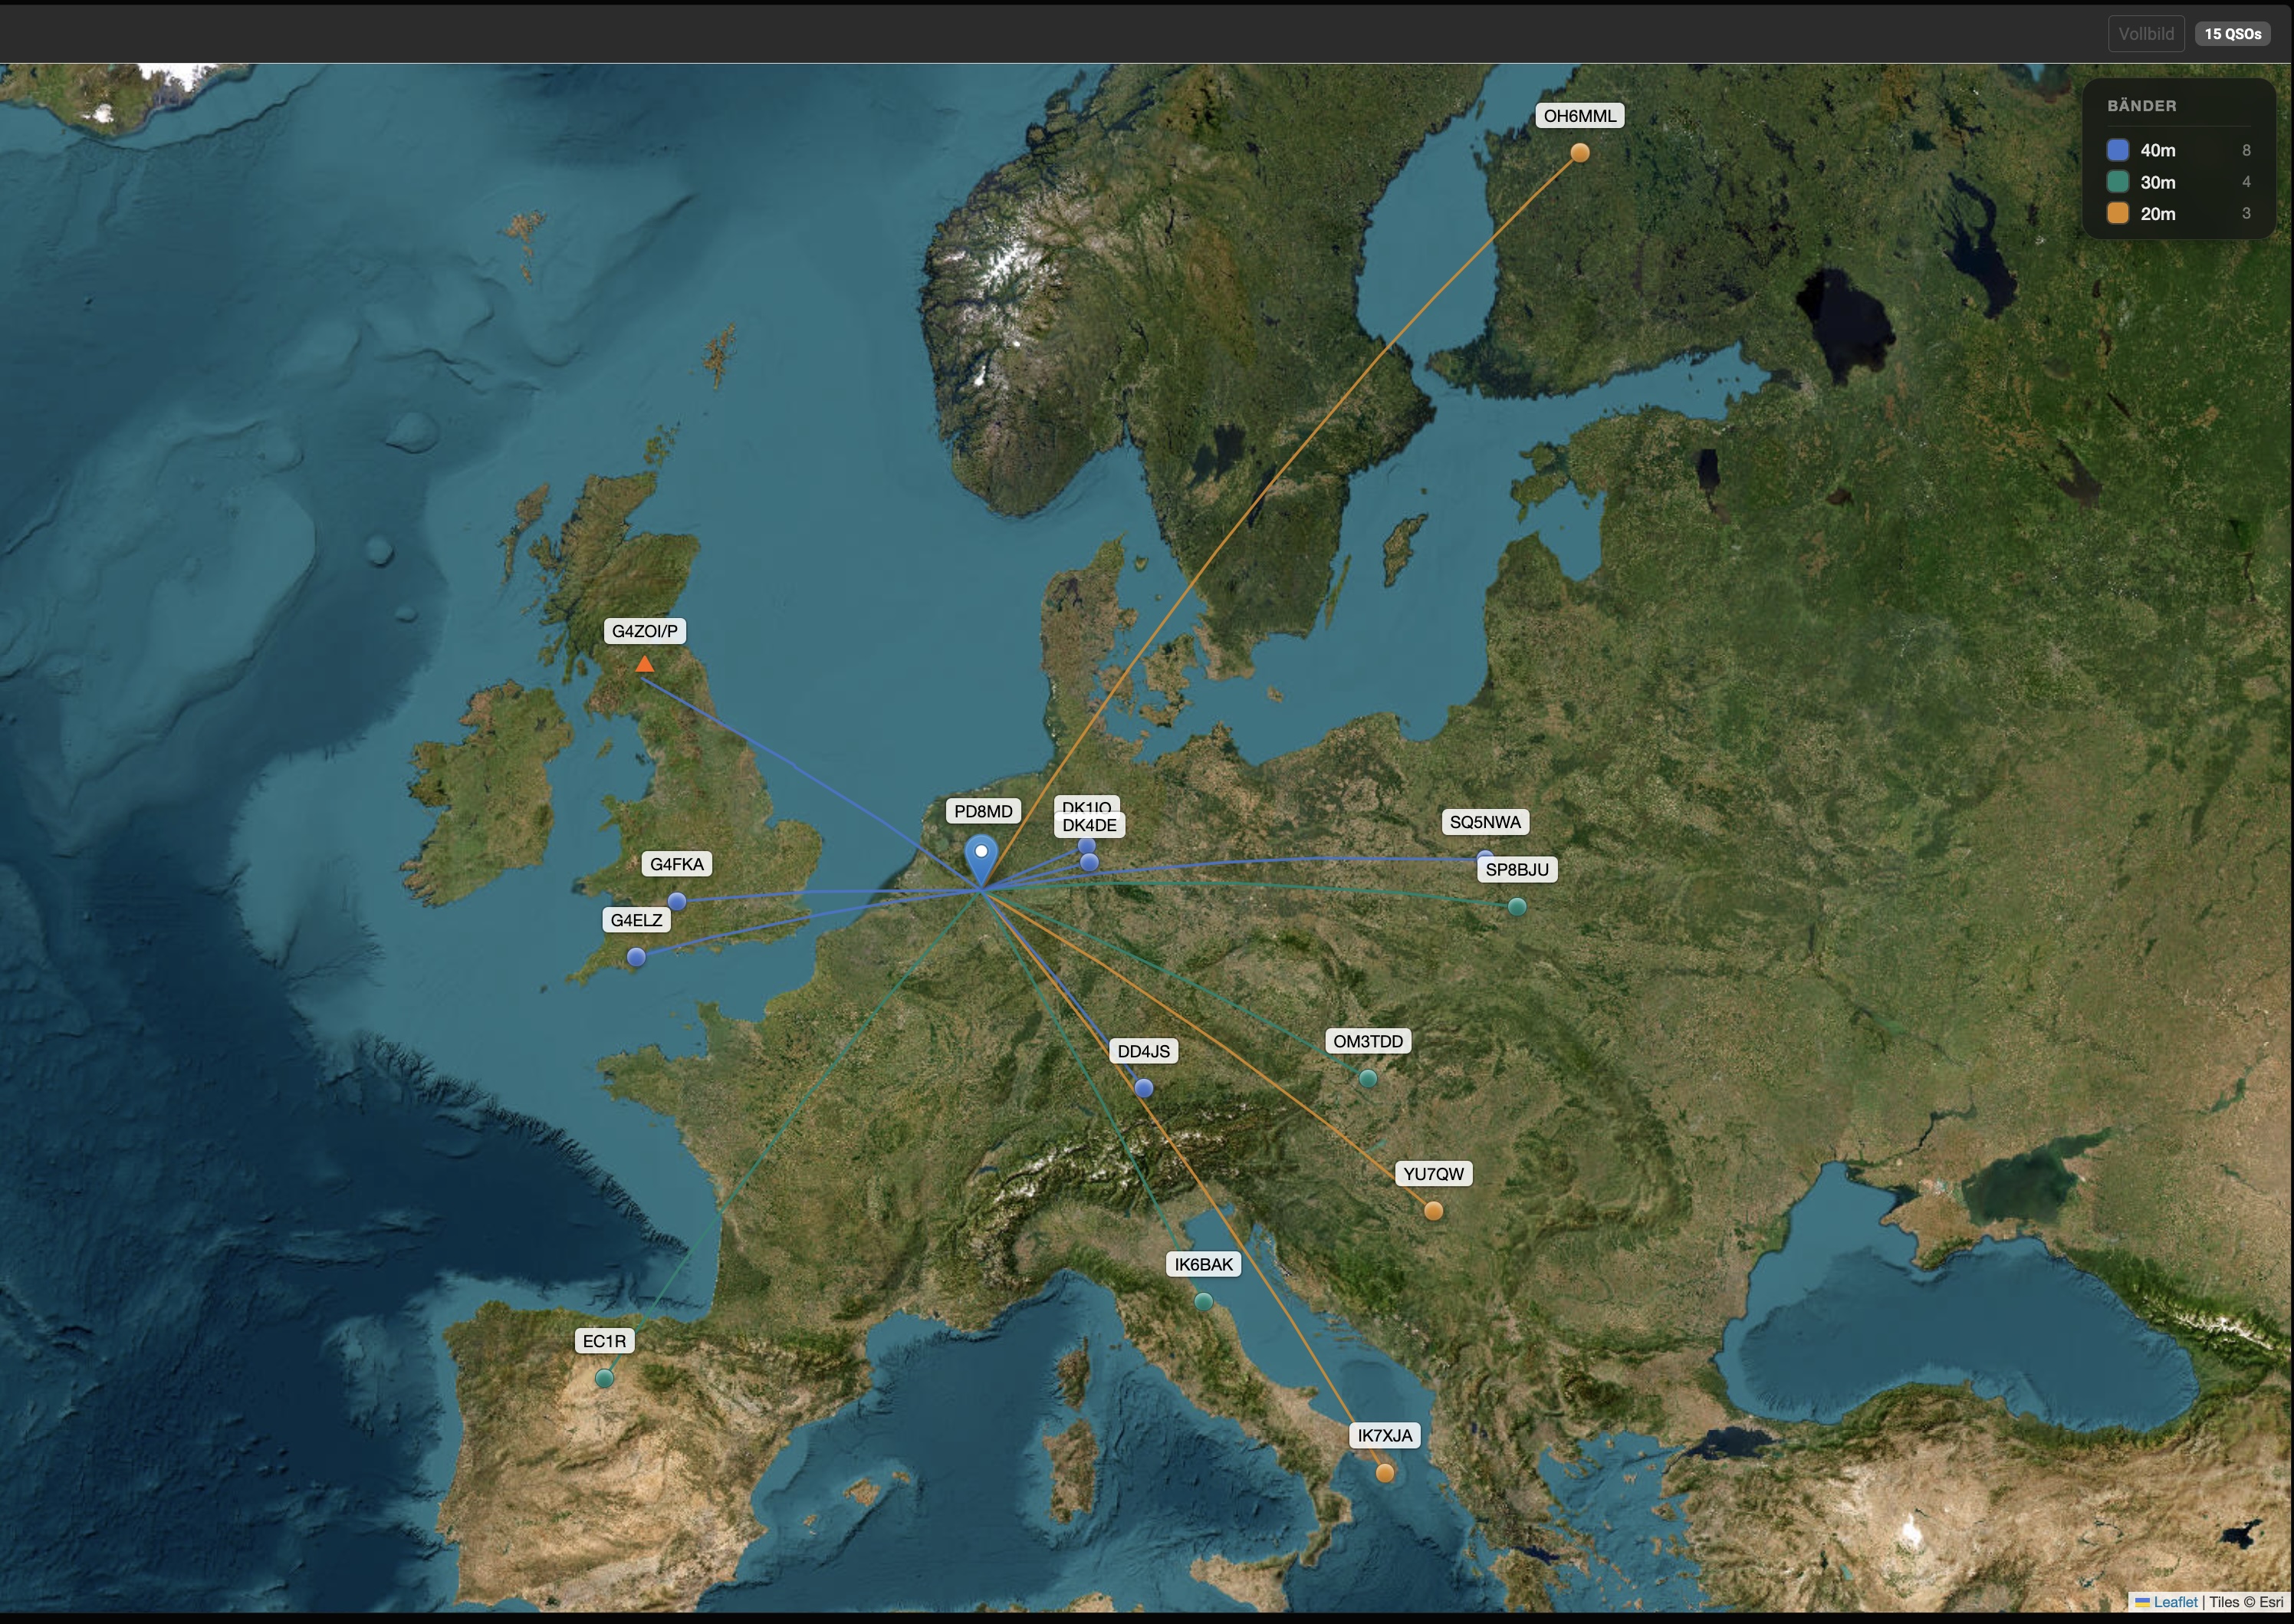Select the OH6MML orange station dot
This screenshot has height=1624, width=2294.
tap(1580, 153)
